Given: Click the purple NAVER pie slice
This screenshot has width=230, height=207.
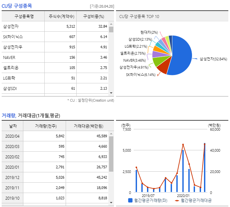Looking at the screenshot, I should pos(159,54).
